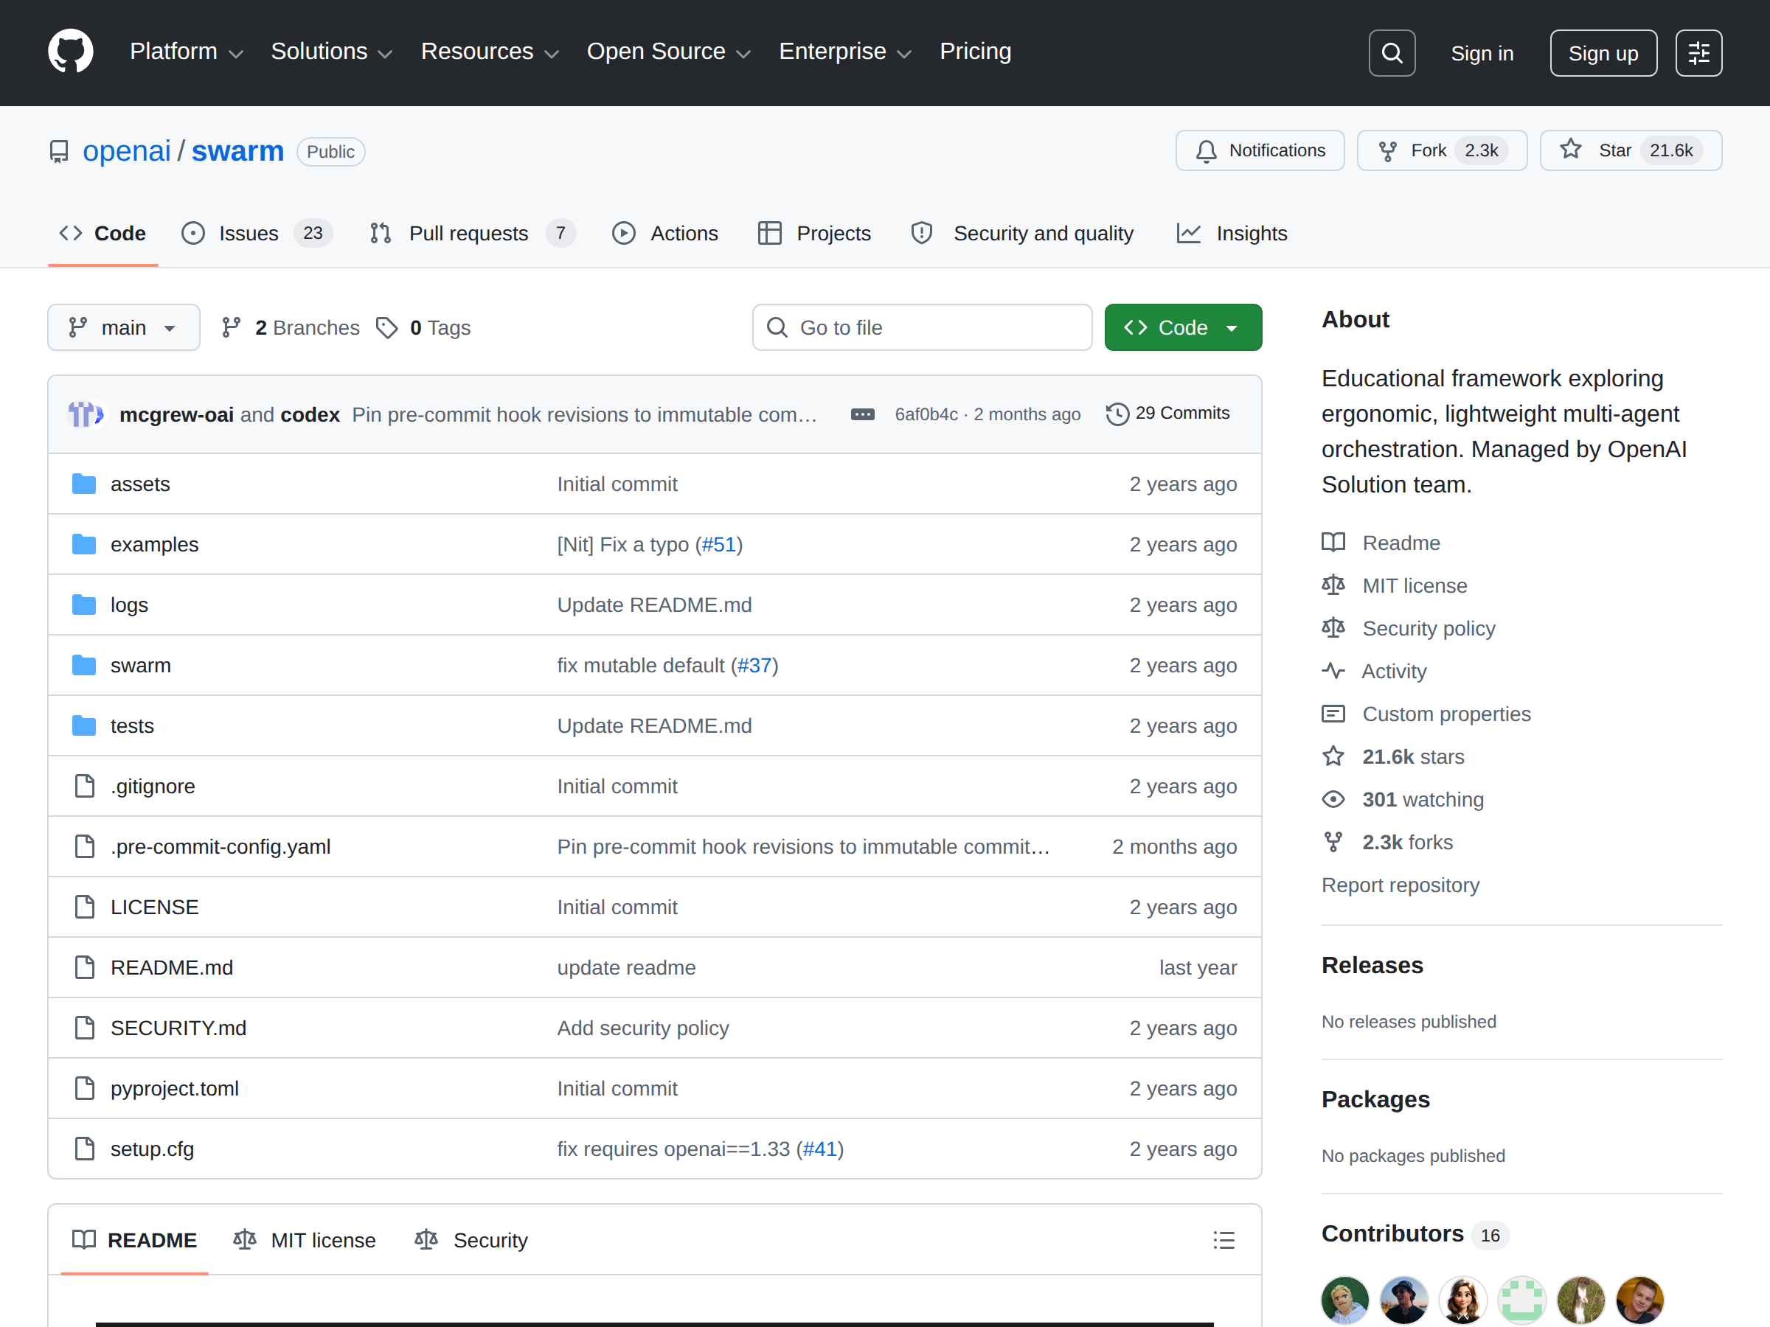This screenshot has width=1770, height=1327.
Task: Open the assets folder
Action: 140,484
